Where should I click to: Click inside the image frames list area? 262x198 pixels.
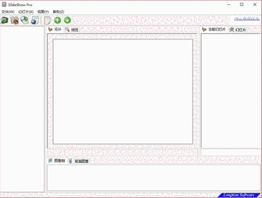tap(154, 178)
